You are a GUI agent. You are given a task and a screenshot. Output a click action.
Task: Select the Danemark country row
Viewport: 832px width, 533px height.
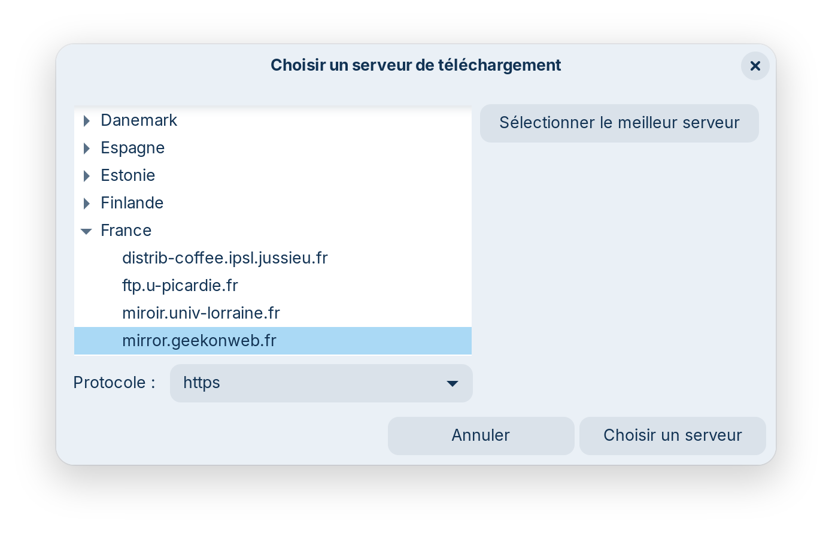(x=139, y=120)
